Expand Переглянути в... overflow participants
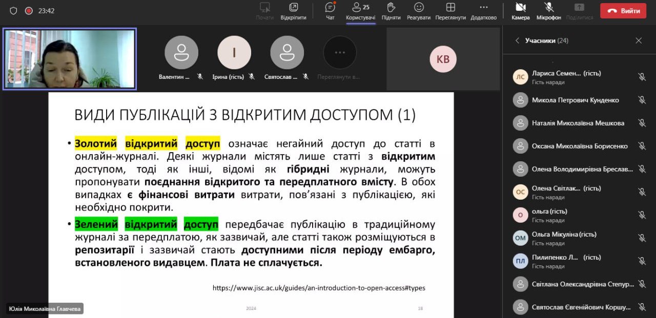 tap(339, 53)
